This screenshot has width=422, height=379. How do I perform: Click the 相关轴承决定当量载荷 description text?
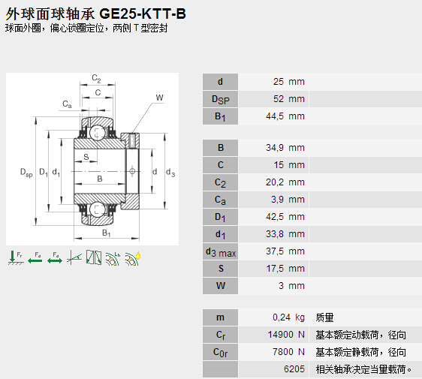(x=363, y=369)
